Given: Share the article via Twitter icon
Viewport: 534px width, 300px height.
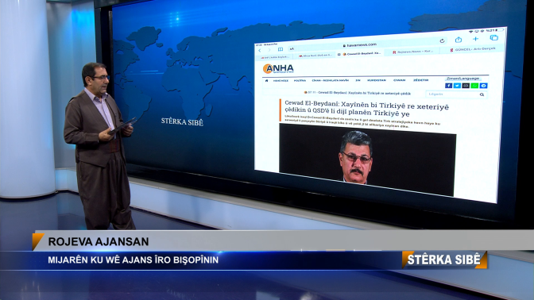Looking at the screenshot, I should click(x=457, y=86).
